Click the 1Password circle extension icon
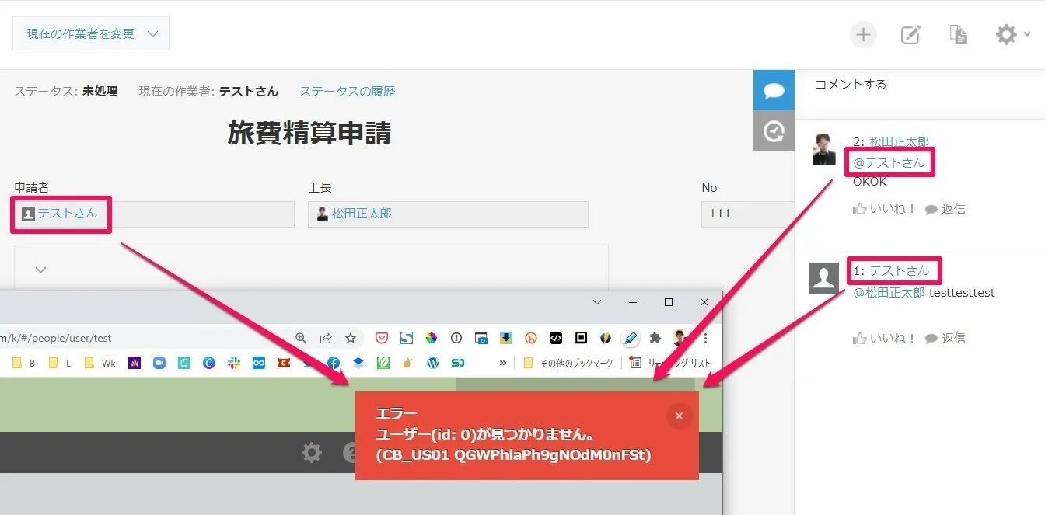Viewport: 1045px width, 515px height. pos(456,338)
